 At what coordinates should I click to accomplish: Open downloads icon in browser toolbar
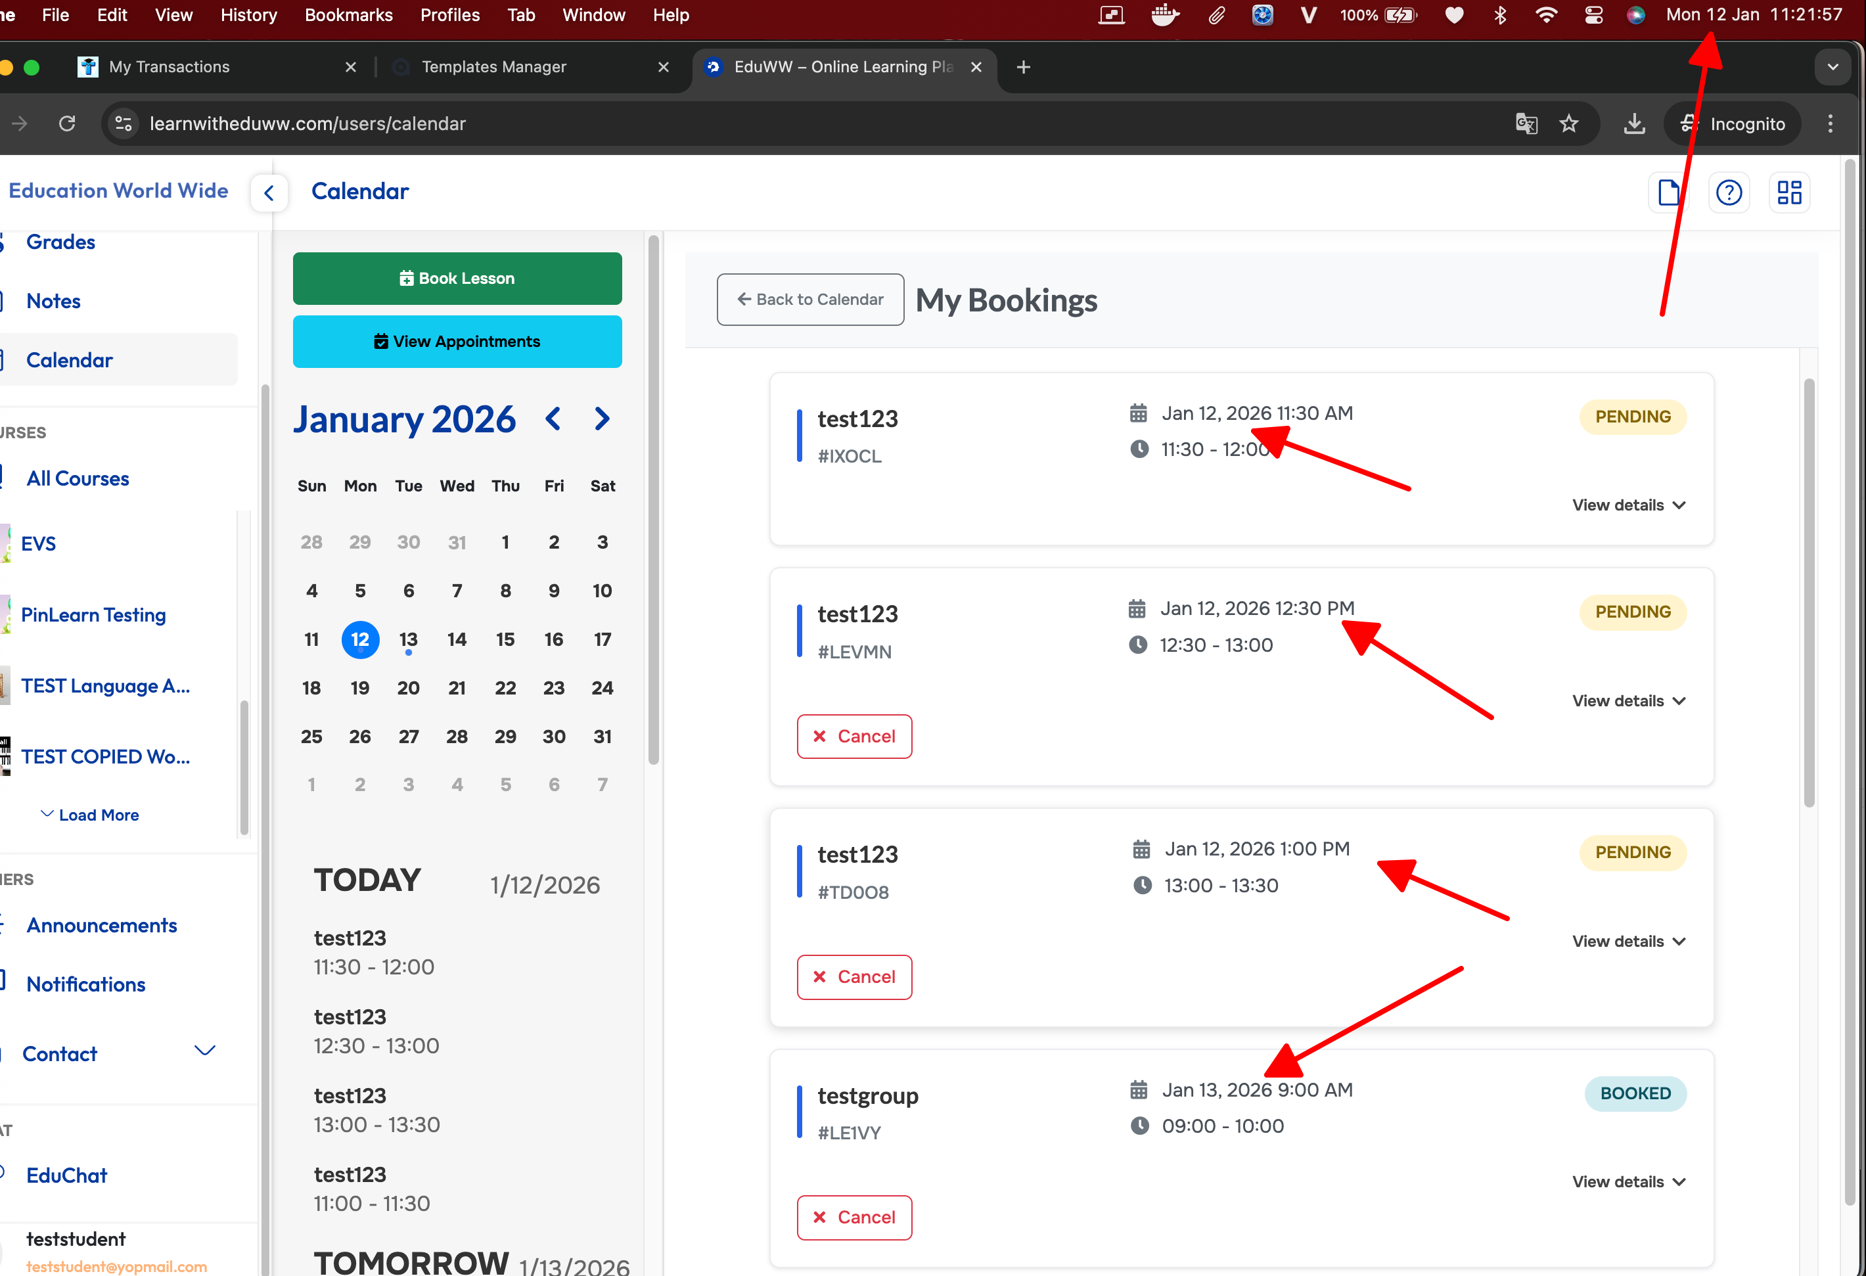[1634, 124]
